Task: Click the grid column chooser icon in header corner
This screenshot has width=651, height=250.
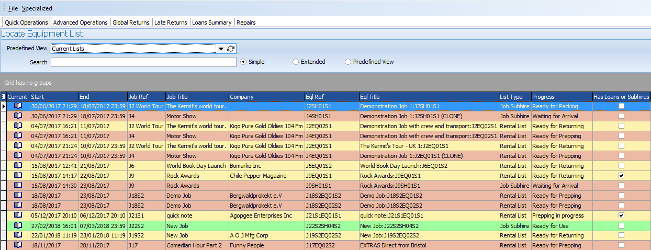Action: point(4,97)
